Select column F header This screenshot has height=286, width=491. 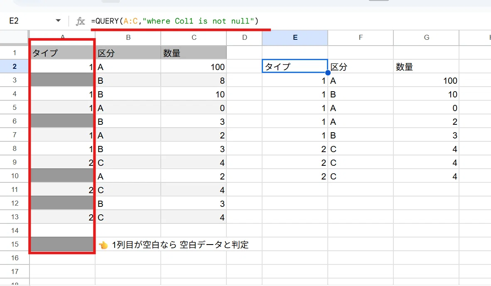(361, 37)
